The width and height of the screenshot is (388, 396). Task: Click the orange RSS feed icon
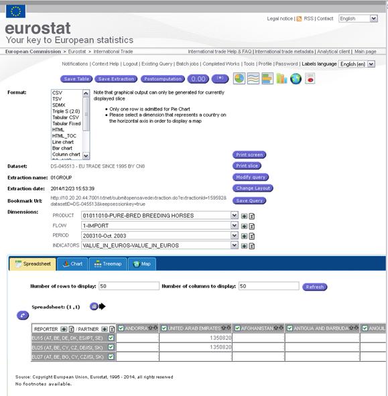tap(299, 19)
